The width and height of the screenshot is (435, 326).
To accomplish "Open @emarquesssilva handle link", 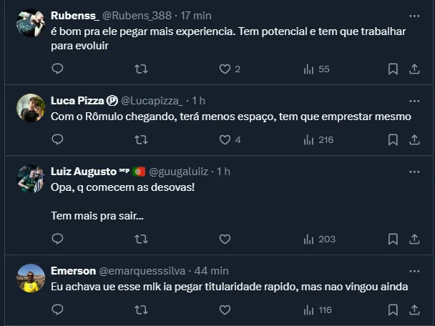I will [x=142, y=270].
